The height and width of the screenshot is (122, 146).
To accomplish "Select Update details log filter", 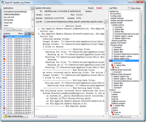I will point(116,23).
